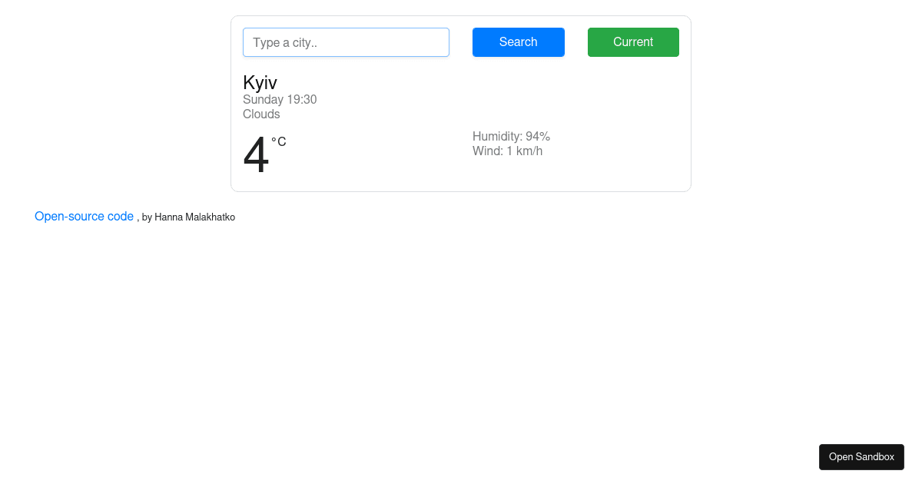Click the °C unit symbol
This screenshot has width=922, height=484.
click(279, 141)
